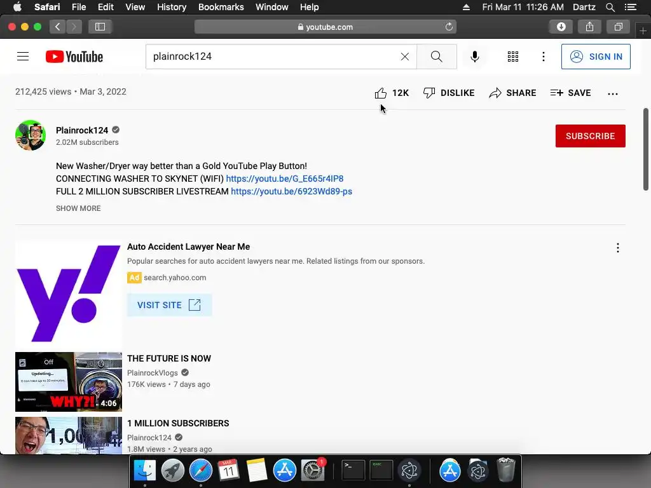Show Safari downloads
The height and width of the screenshot is (488, 651).
[561, 27]
